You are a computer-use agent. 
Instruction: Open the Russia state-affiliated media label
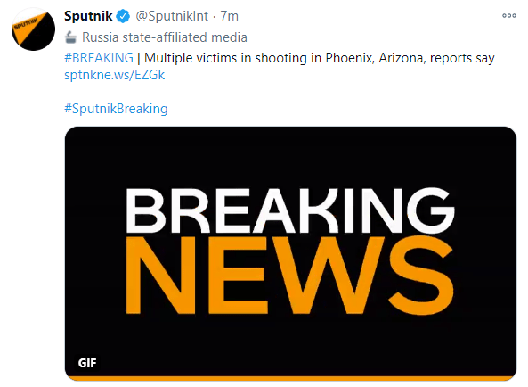(165, 37)
